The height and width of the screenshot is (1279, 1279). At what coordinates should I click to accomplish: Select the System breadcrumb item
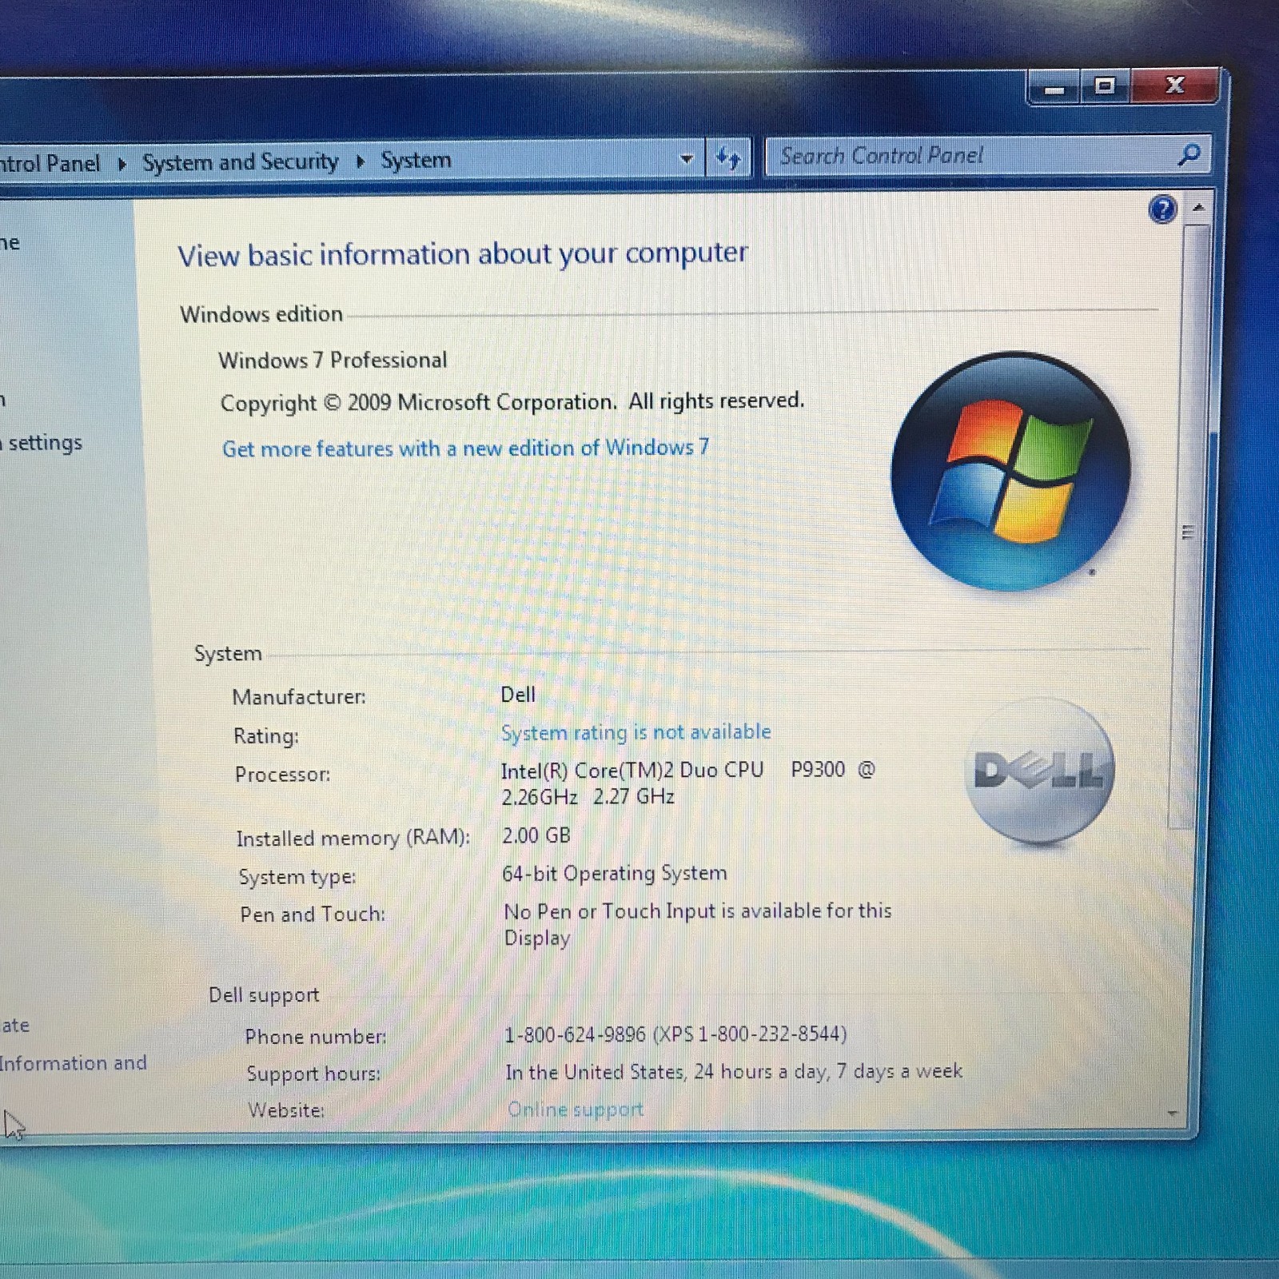(x=416, y=161)
